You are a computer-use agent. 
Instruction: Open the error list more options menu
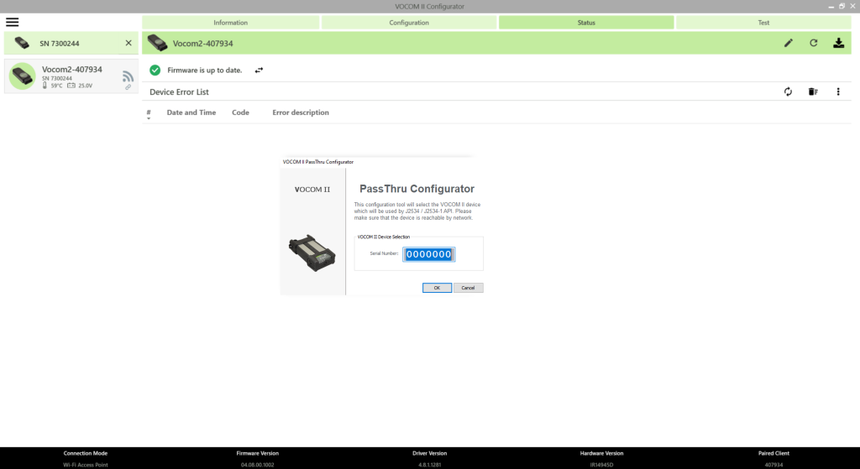[x=838, y=91]
